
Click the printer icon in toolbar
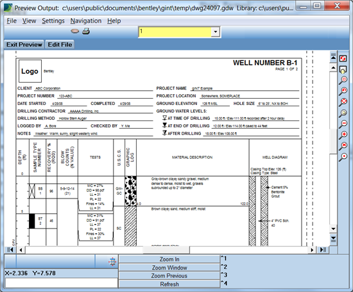[x=86, y=31]
